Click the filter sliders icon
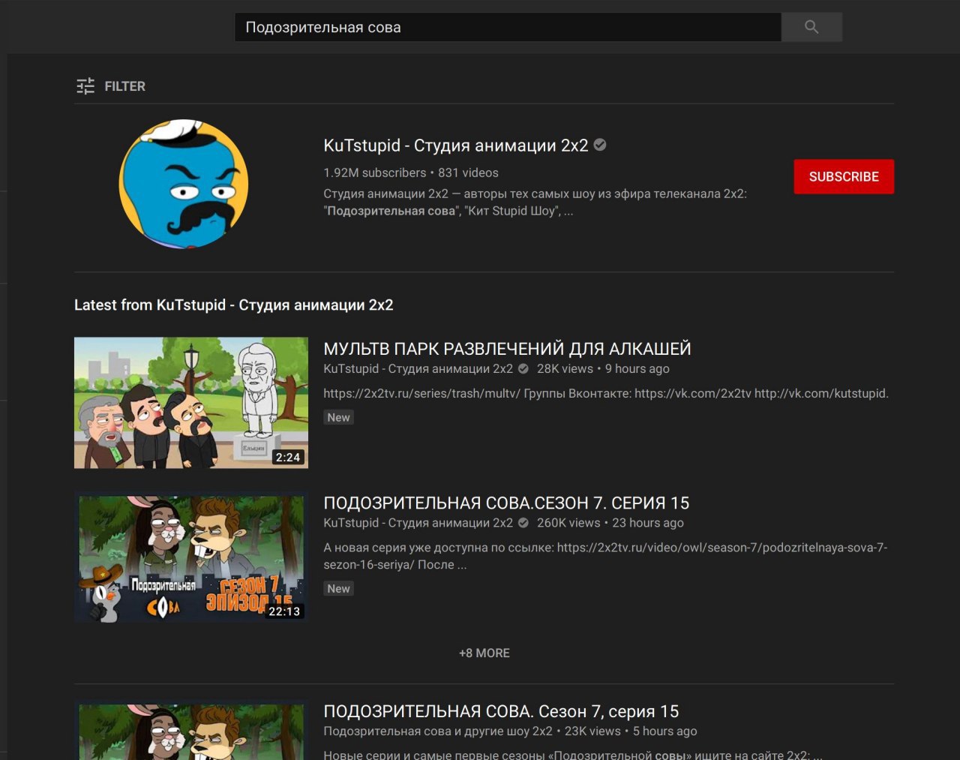 85,86
